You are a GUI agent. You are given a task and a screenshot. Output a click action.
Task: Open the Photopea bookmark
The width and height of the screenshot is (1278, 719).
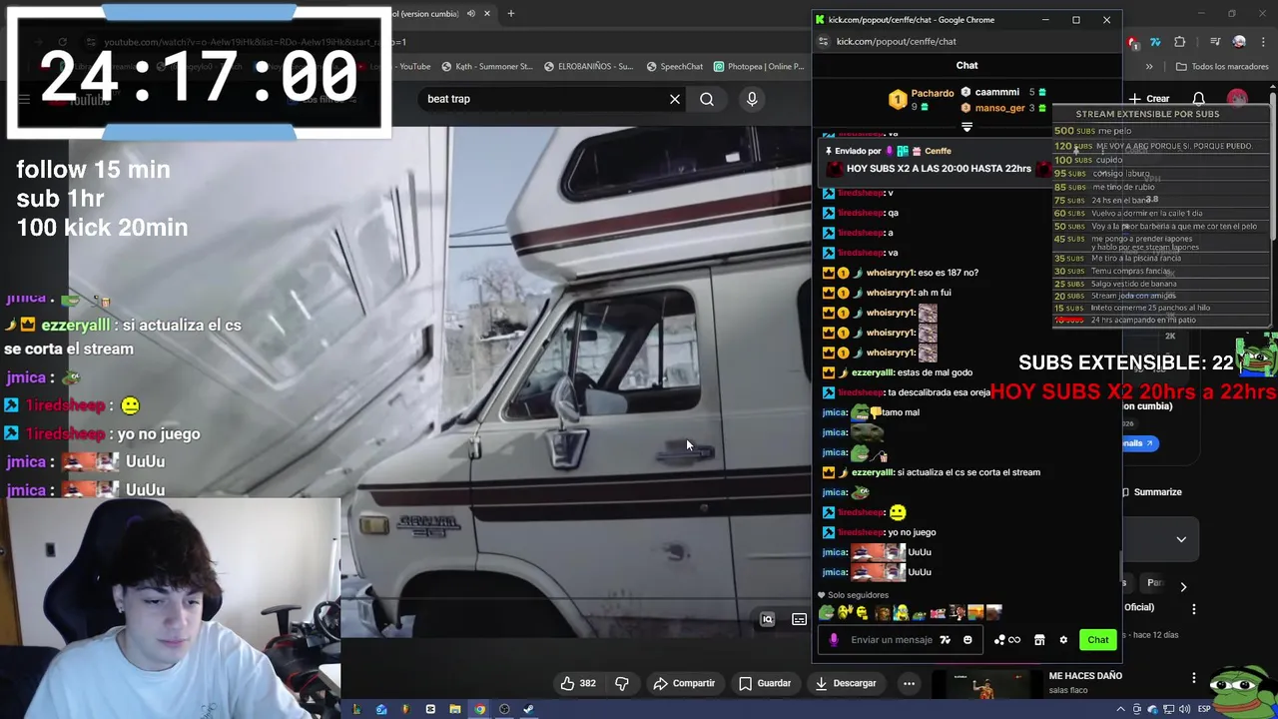click(760, 67)
